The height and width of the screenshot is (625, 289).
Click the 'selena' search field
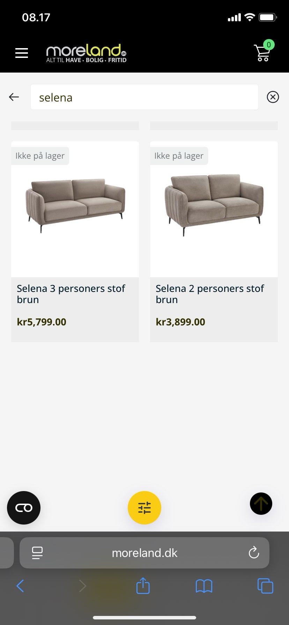click(144, 97)
